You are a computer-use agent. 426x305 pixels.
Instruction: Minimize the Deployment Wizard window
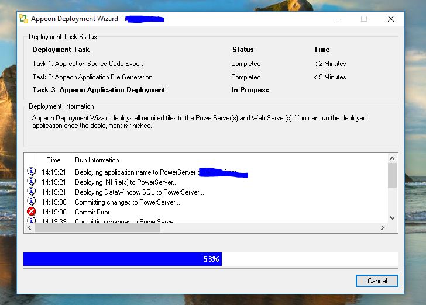pyautogui.click(x=336, y=19)
